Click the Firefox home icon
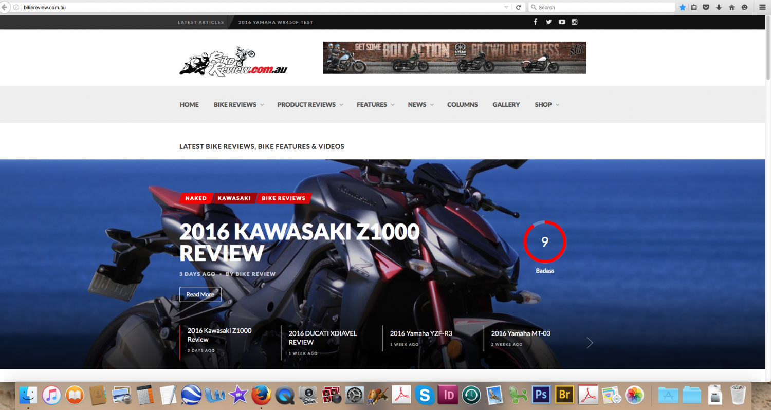The width and height of the screenshot is (771, 410). [x=731, y=7]
